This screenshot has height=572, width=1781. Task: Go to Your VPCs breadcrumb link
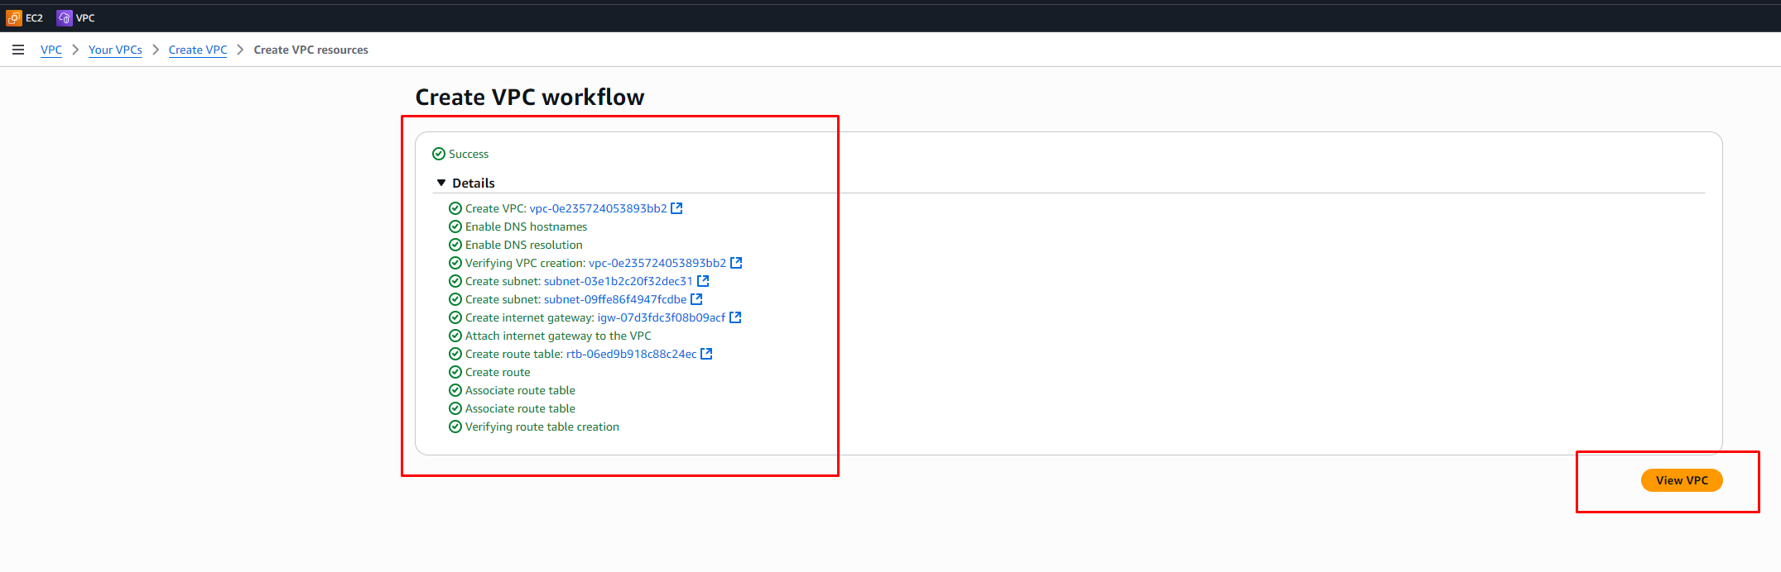tap(115, 50)
